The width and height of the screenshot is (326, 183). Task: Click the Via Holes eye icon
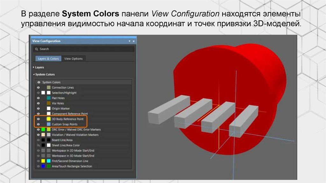[x=38, y=103]
